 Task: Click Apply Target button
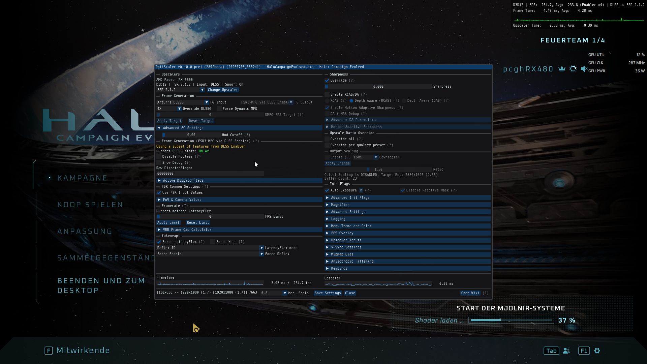click(169, 121)
